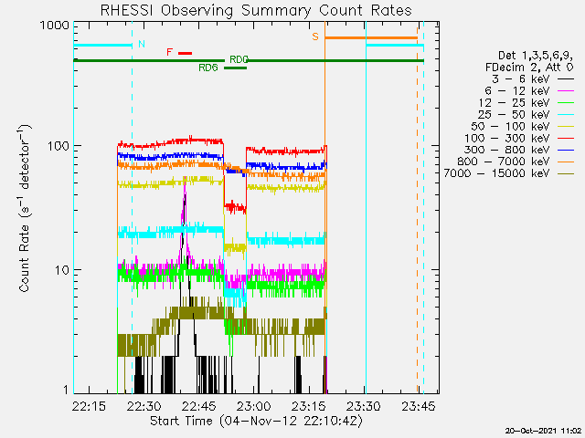Click the solid cyan vertical line at 23:30
The width and height of the screenshot is (585, 438).
pos(366,209)
